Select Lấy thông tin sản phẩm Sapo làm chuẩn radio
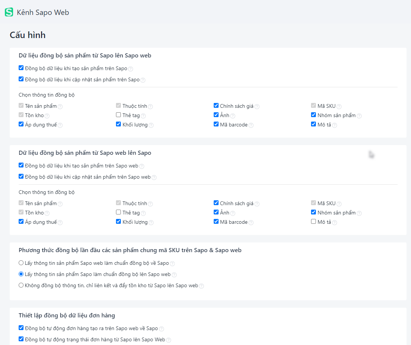The height and width of the screenshot is (345, 411). point(21,274)
